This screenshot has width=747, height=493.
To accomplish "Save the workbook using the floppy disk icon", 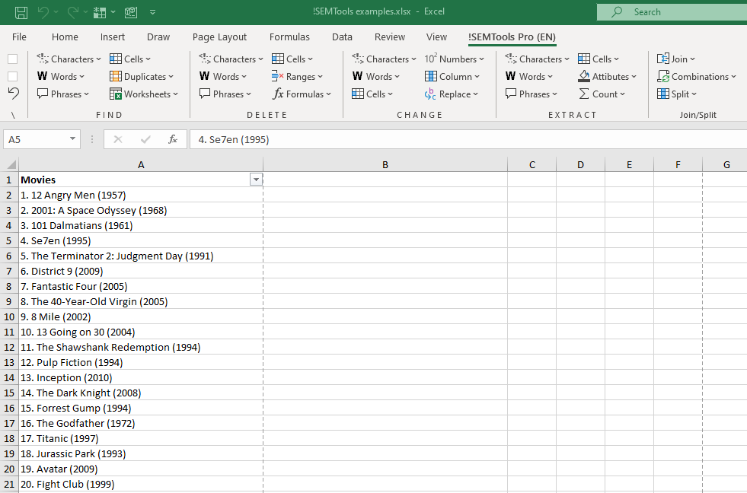I will click(x=21, y=12).
